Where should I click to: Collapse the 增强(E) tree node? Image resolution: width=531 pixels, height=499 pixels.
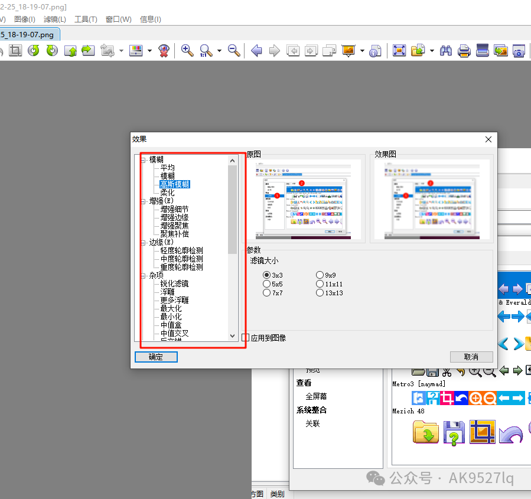143,201
